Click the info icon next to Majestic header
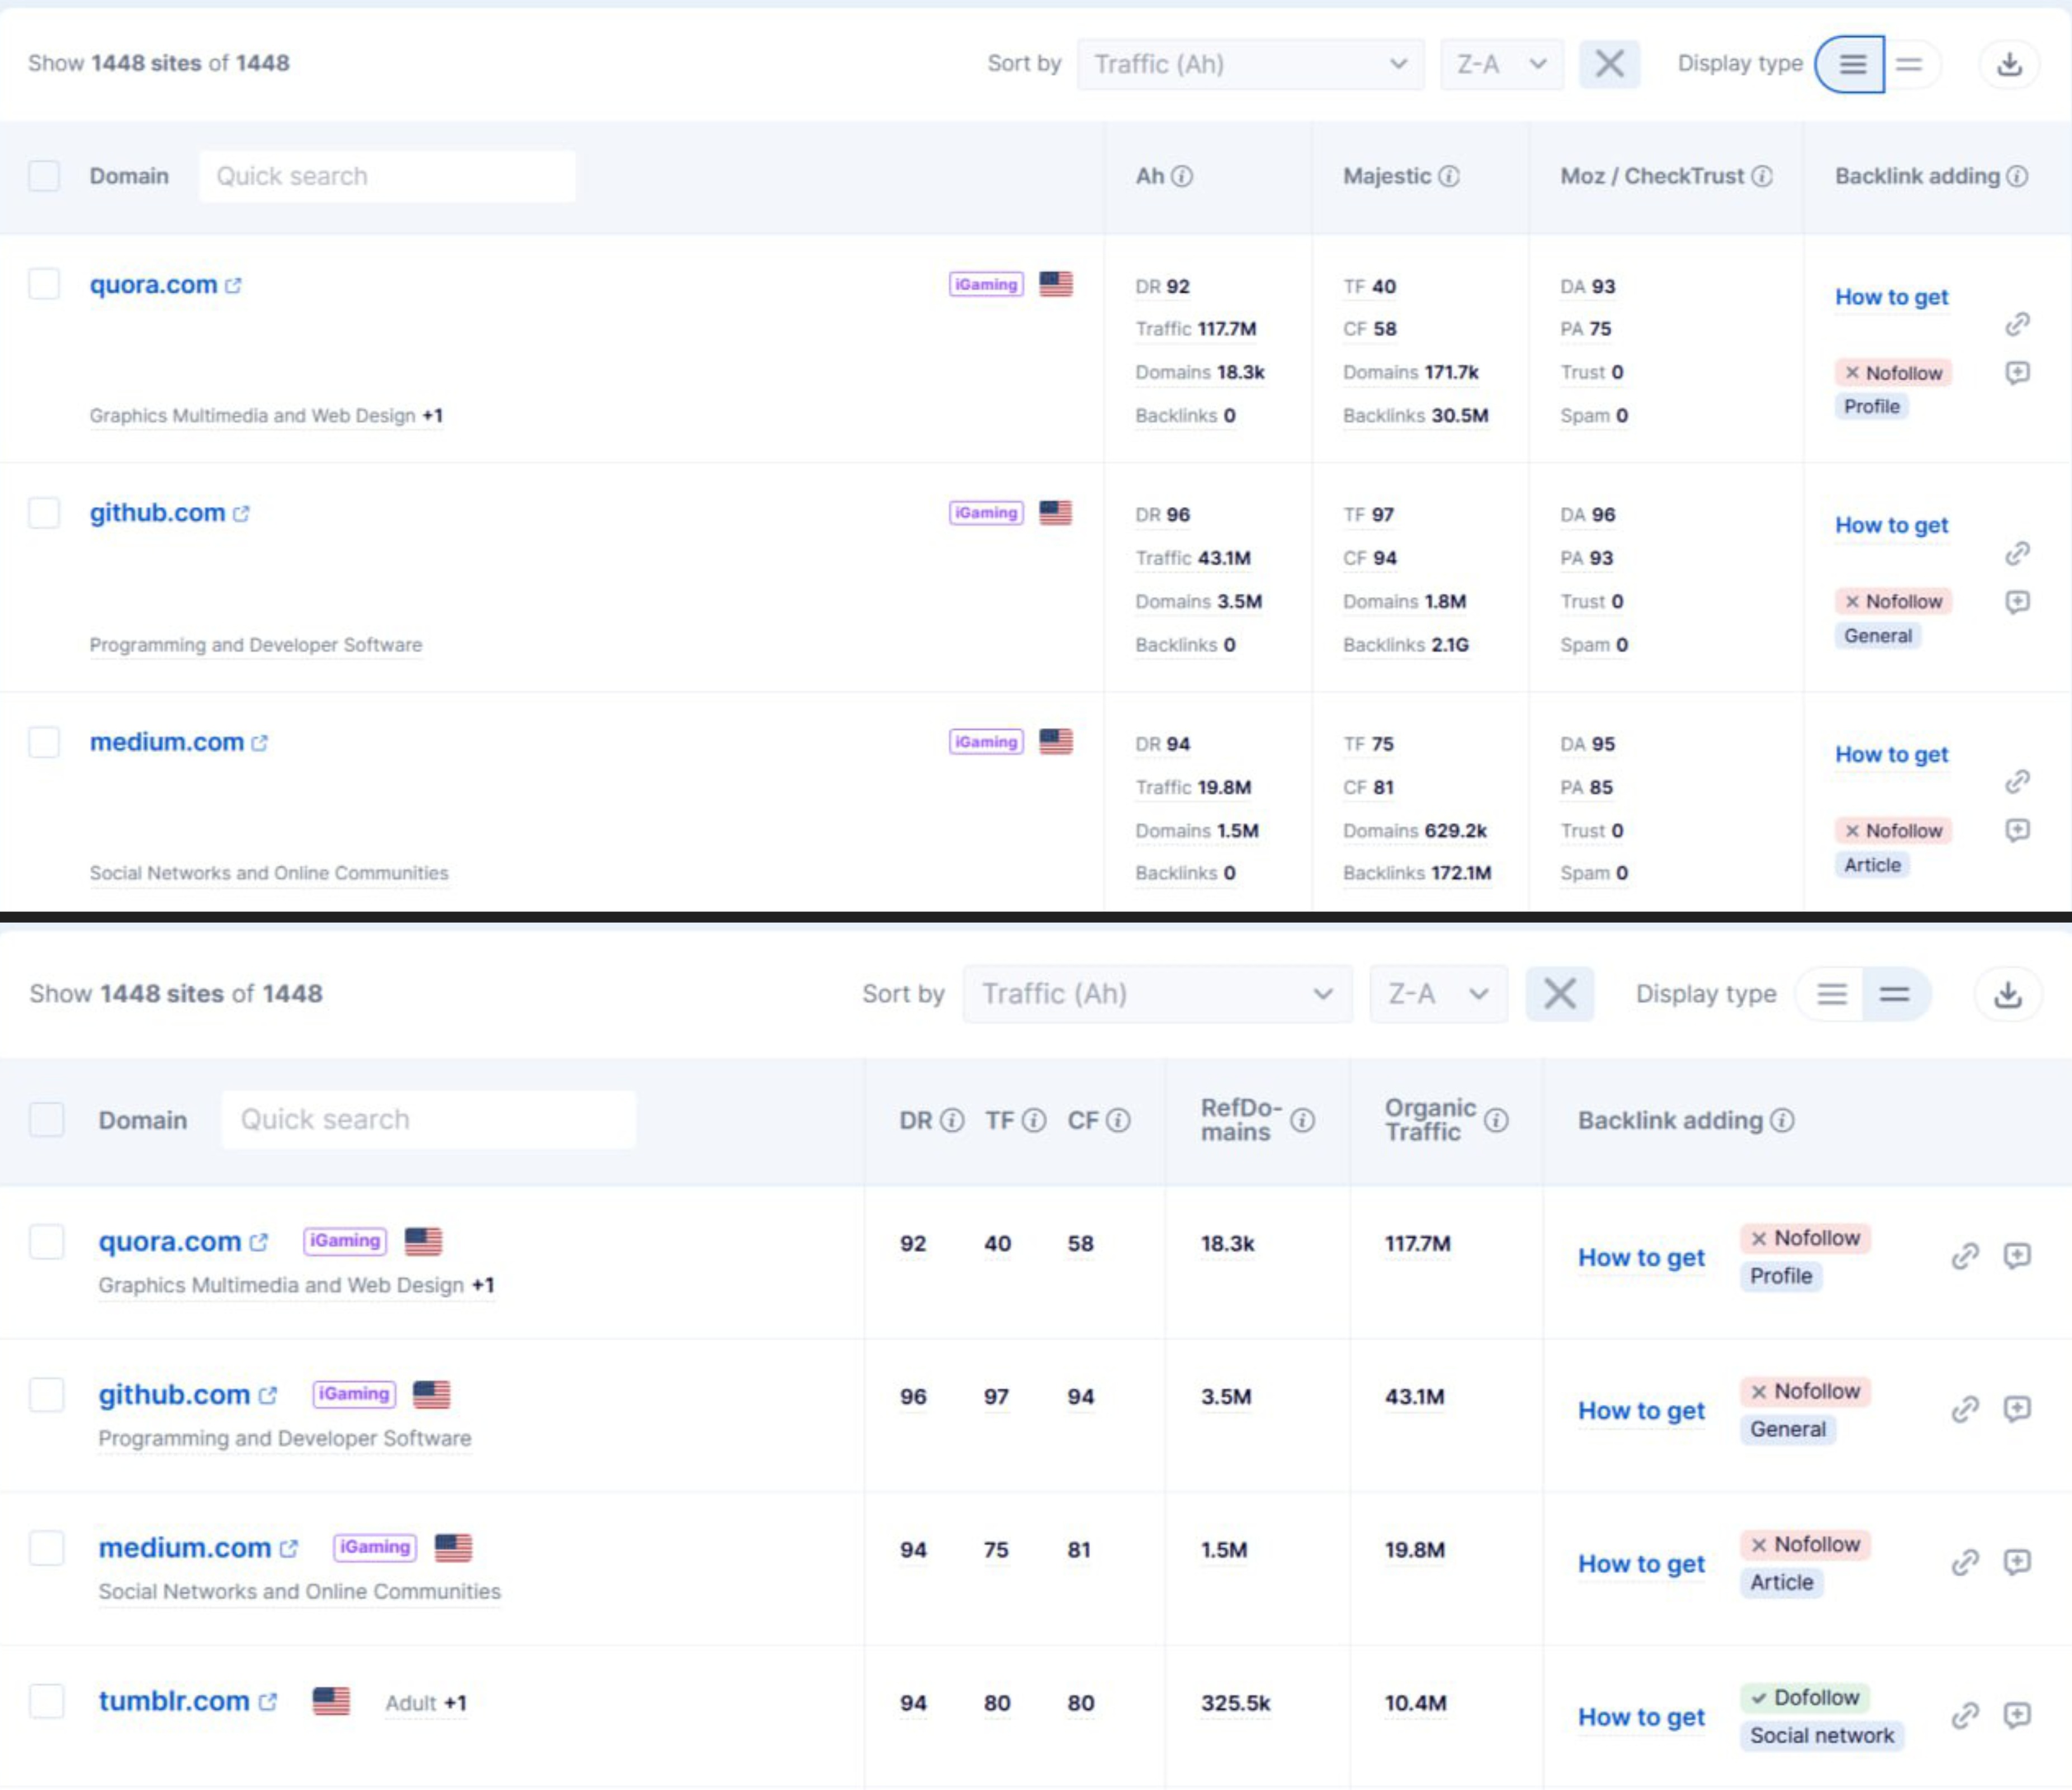 [1447, 176]
